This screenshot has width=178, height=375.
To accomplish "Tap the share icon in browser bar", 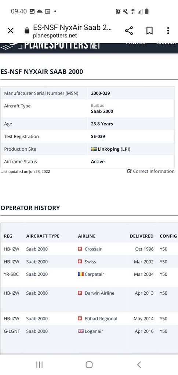I will point(129,31).
